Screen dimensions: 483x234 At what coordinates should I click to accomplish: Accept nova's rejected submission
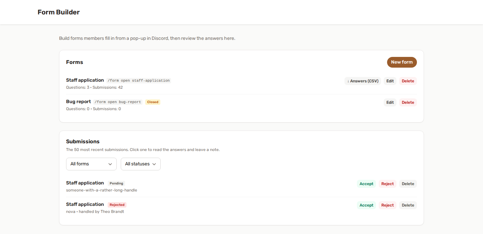366,205
